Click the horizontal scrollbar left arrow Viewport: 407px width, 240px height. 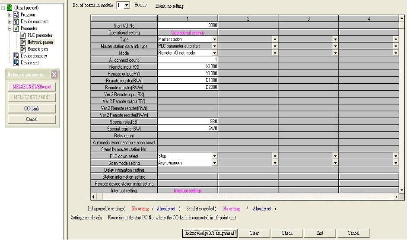click(93, 197)
